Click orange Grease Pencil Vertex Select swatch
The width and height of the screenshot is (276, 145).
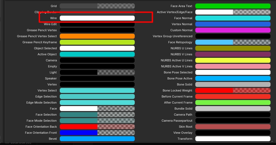point(97,36)
